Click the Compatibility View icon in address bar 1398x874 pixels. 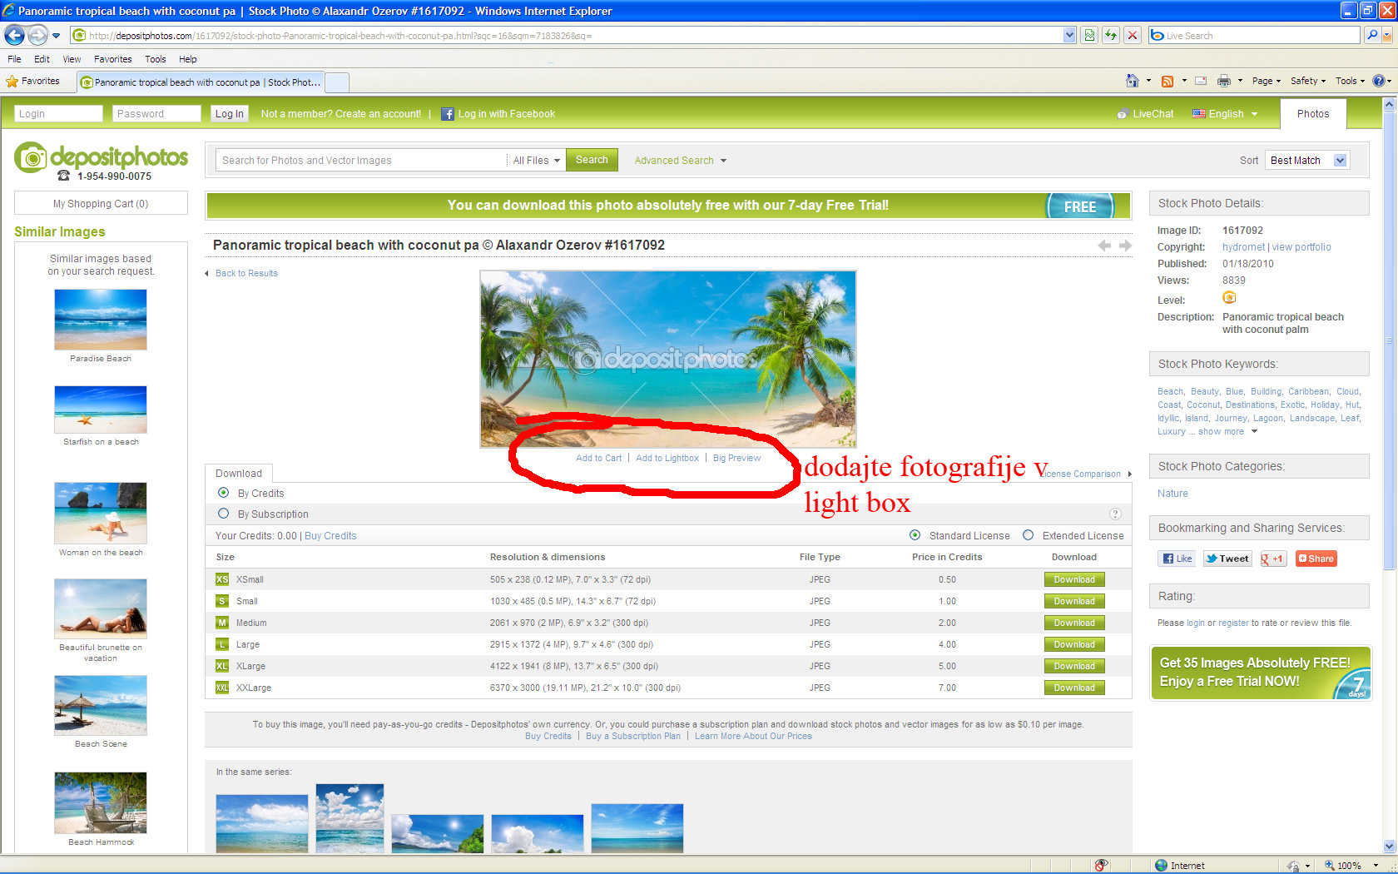pyautogui.click(x=1089, y=35)
